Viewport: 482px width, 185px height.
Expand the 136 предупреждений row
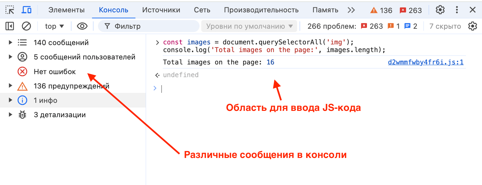point(10,86)
